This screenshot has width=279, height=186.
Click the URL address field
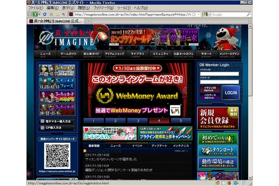[x=133, y=14]
